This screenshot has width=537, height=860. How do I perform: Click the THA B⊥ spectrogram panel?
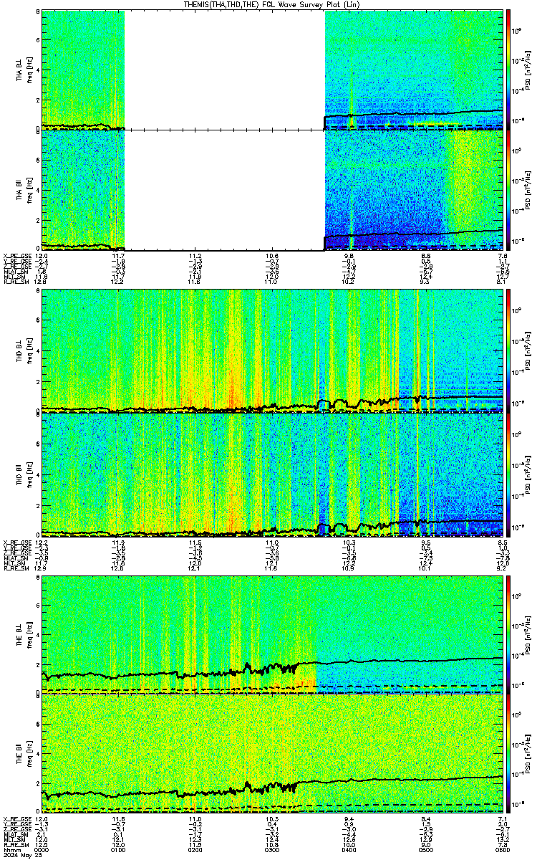pos(272,70)
